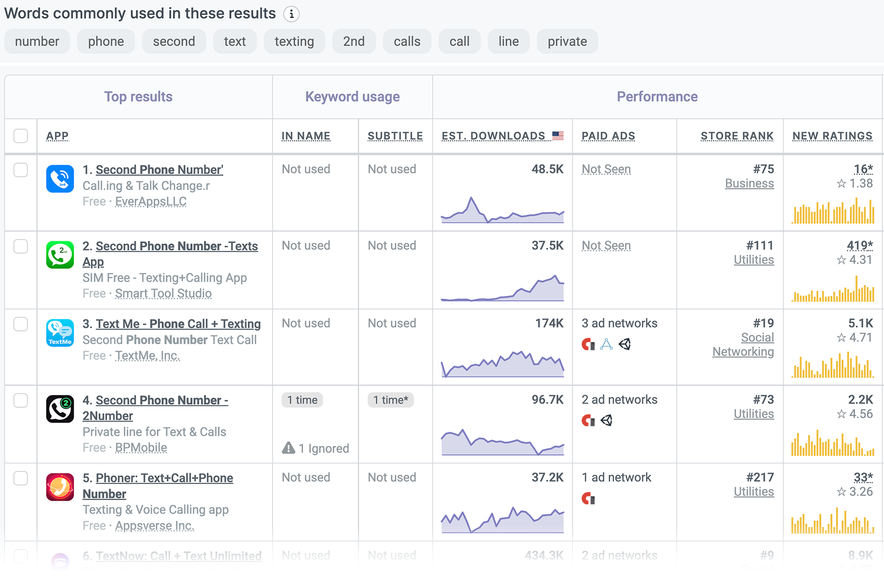Check the box for Second Phone Number -Texts App
Screen dimensions: 884x586
click(x=21, y=246)
